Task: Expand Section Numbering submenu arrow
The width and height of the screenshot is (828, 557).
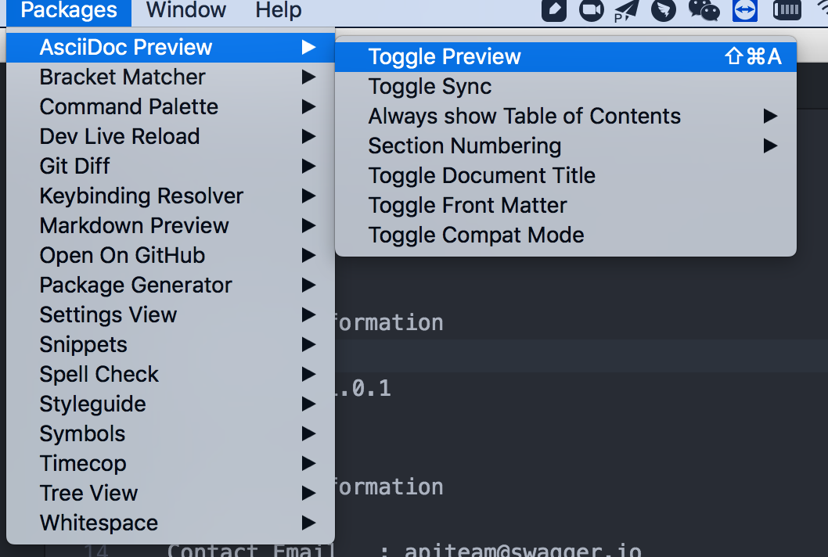Action: tap(770, 146)
